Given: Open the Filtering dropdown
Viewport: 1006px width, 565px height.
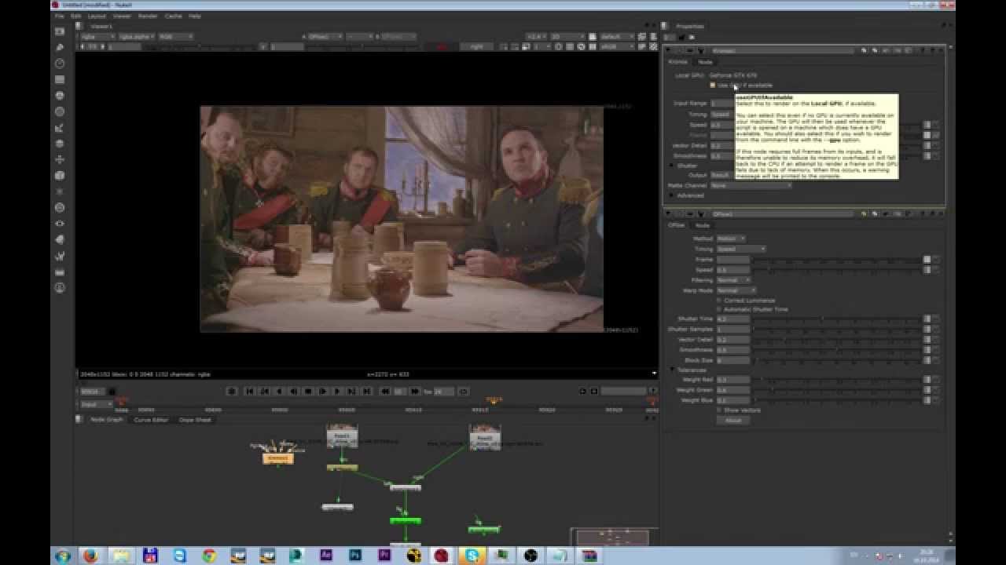Looking at the screenshot, I should (733, 280).
